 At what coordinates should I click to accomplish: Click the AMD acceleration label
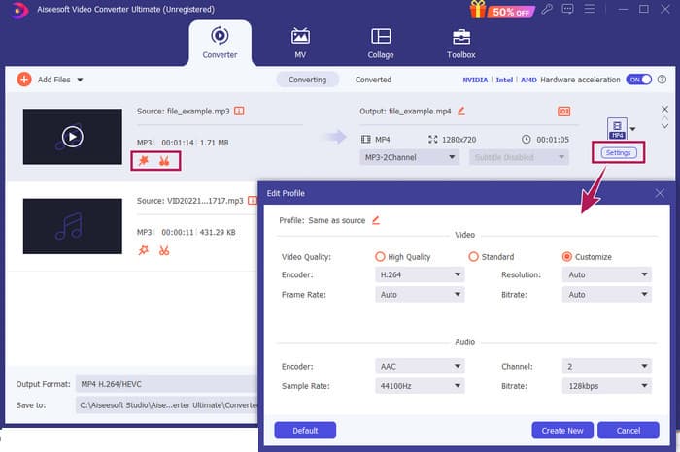coord(528,80)
